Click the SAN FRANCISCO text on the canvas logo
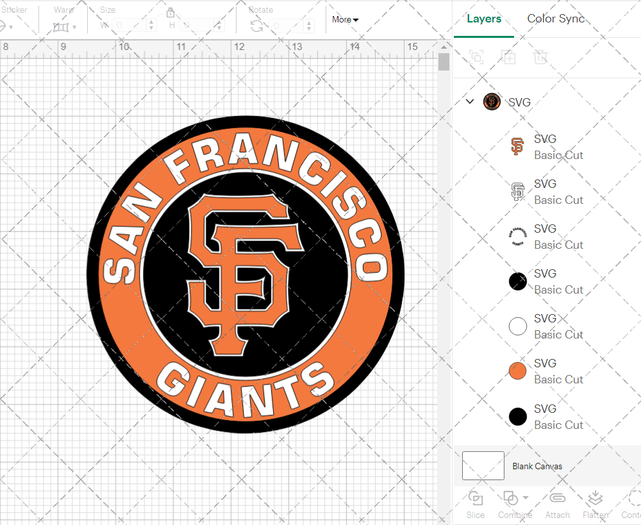Screen dimensions: 641x525 coord(244,208)
